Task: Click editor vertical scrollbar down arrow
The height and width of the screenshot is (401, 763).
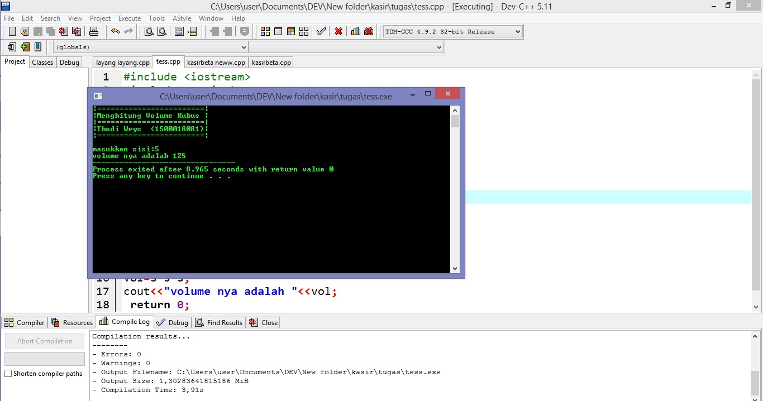Action: pyautogui.click(x=756, y=307)
